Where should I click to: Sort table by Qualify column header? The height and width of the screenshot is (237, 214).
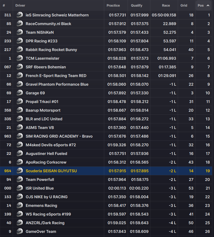137,5
